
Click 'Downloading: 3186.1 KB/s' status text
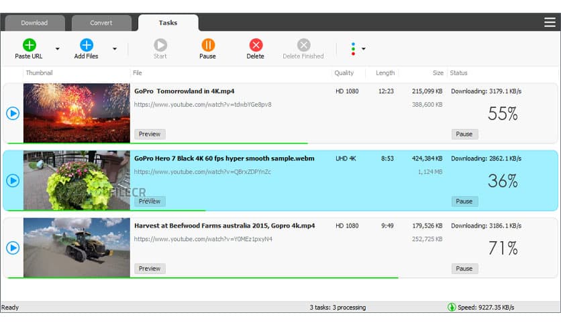pos(487,226)
